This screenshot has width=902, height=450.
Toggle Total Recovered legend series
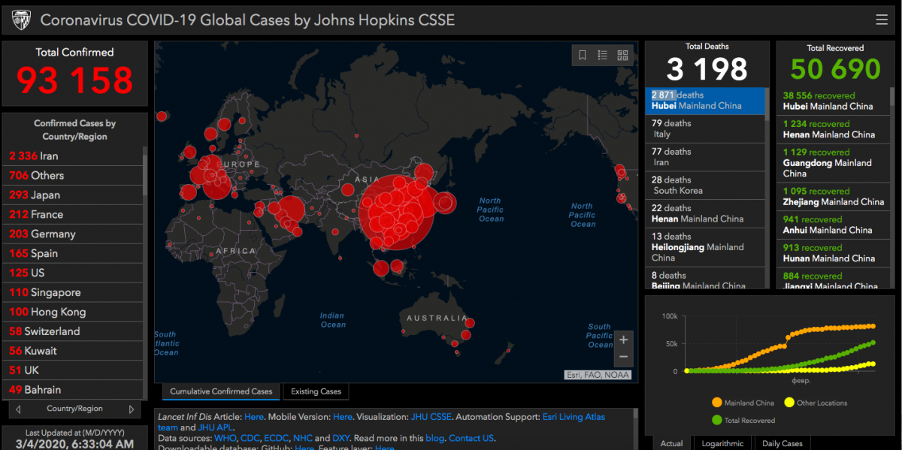click(743, 421)
